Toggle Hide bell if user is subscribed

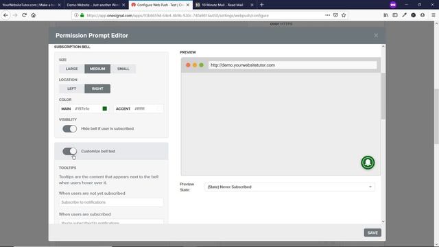point(70,128)
